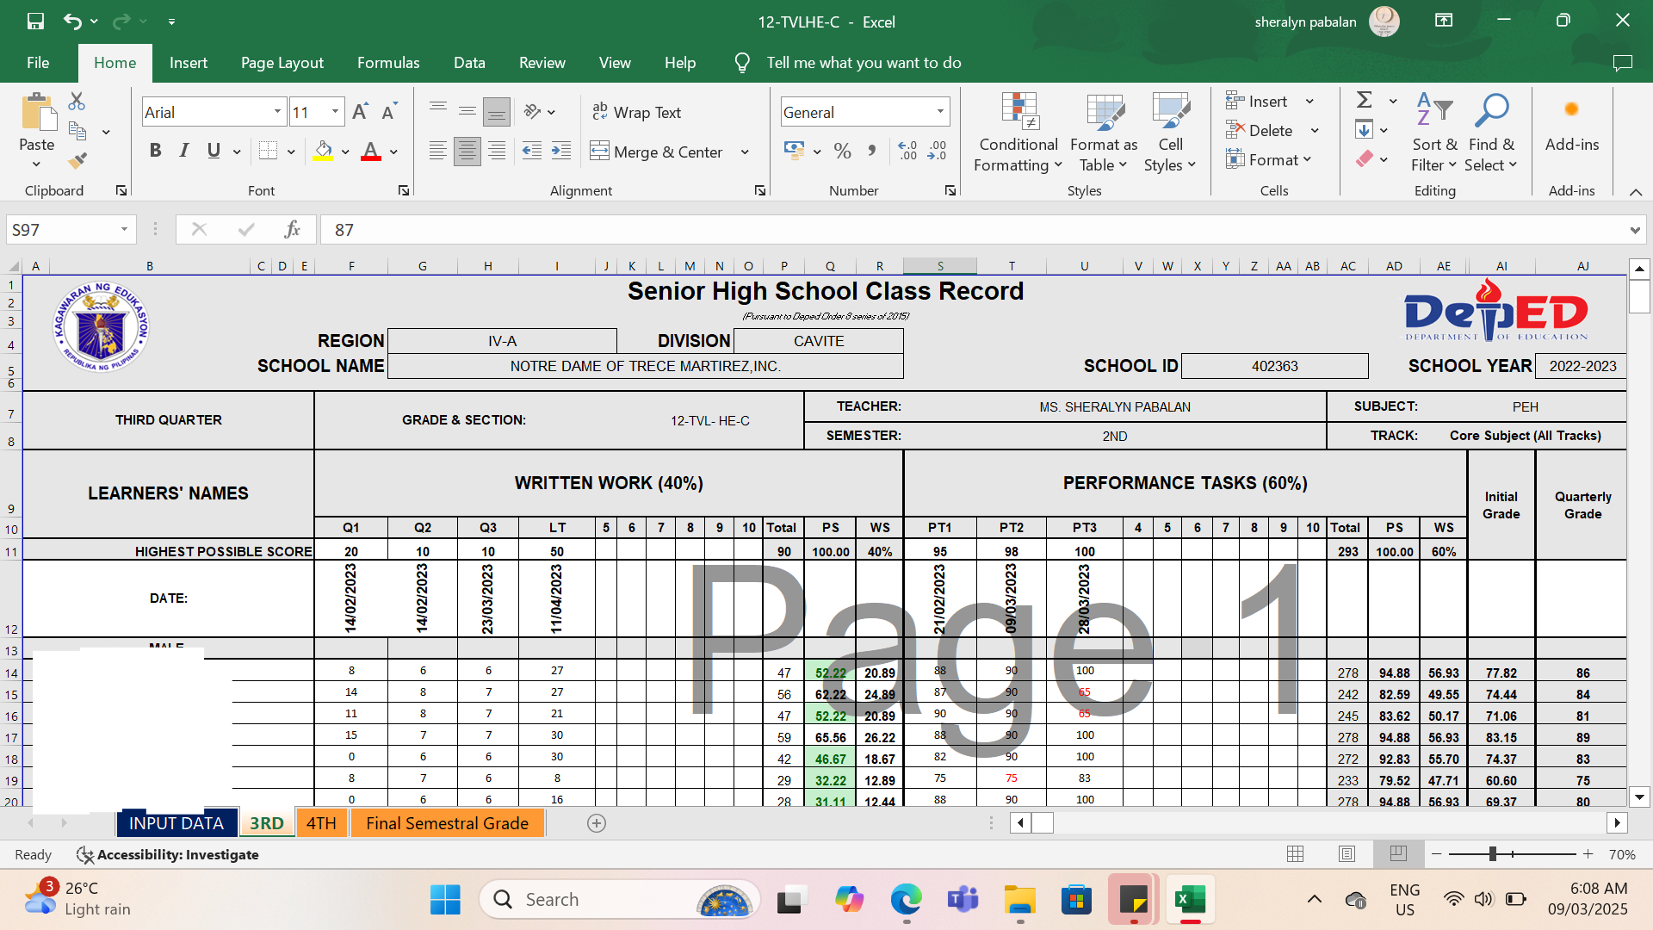Expand the Arial font name dropdown

click(x=277, y=112)
